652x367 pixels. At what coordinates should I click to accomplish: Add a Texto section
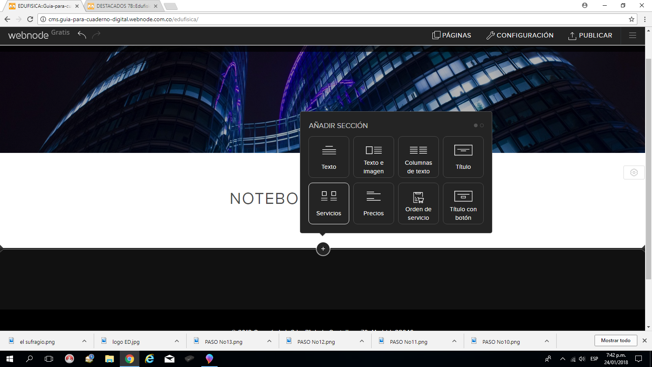(329, 157)
